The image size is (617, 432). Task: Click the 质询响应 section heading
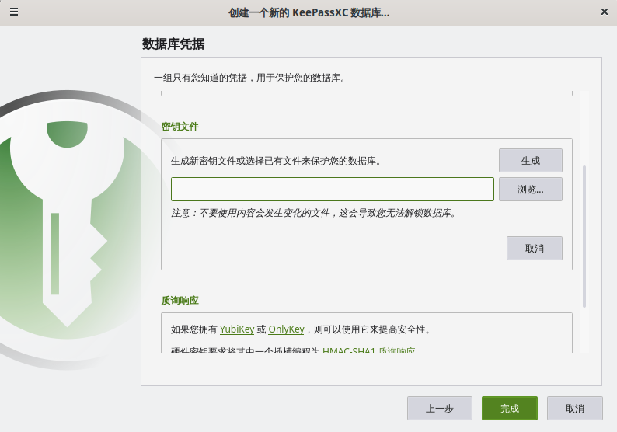click(180, 301)
